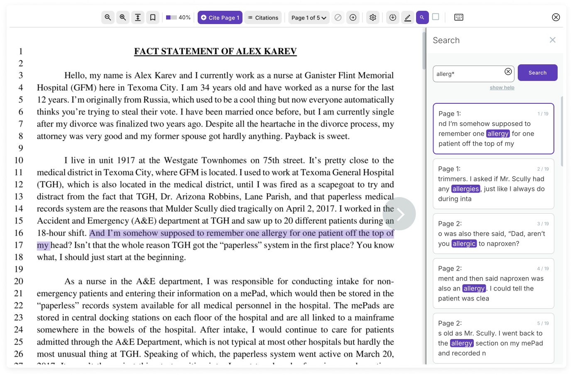Select the zoom out tool

point(108,17)
